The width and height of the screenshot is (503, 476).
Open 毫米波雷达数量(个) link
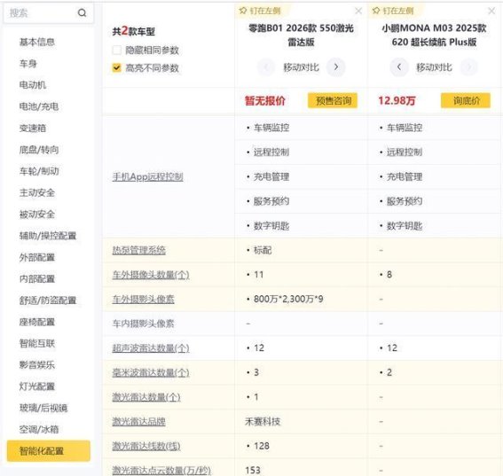(151, 372)
